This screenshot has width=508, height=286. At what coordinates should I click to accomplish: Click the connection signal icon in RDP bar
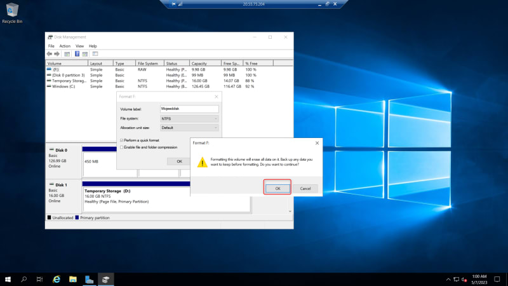pos(180,4)
